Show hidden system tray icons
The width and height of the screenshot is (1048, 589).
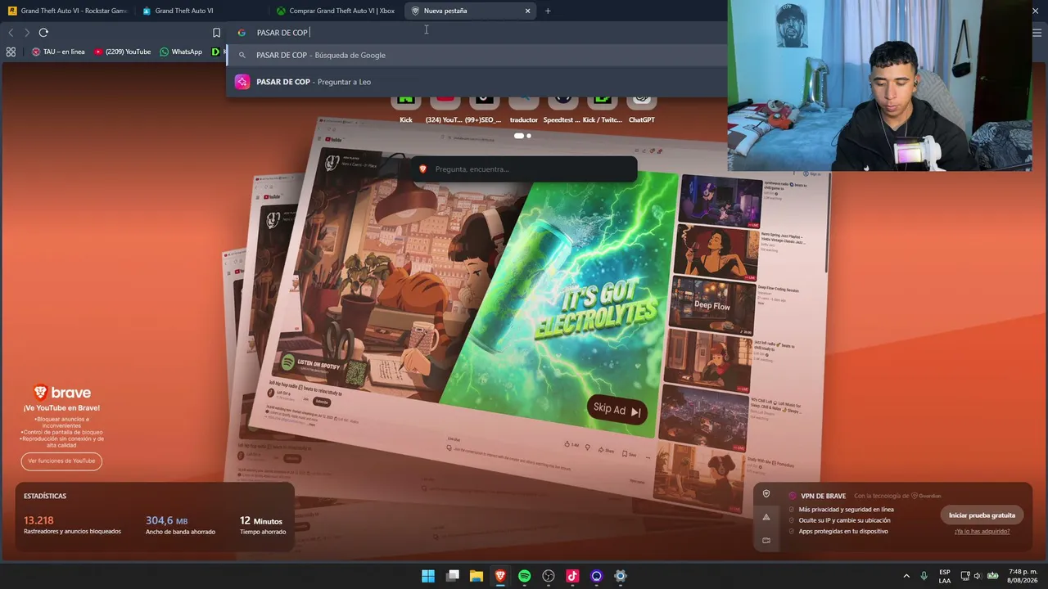[906, 576]
